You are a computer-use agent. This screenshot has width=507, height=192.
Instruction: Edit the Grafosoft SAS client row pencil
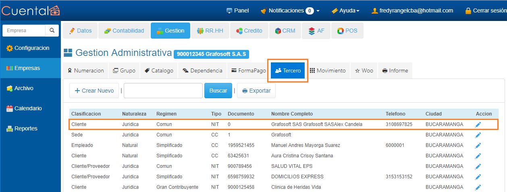478,124
